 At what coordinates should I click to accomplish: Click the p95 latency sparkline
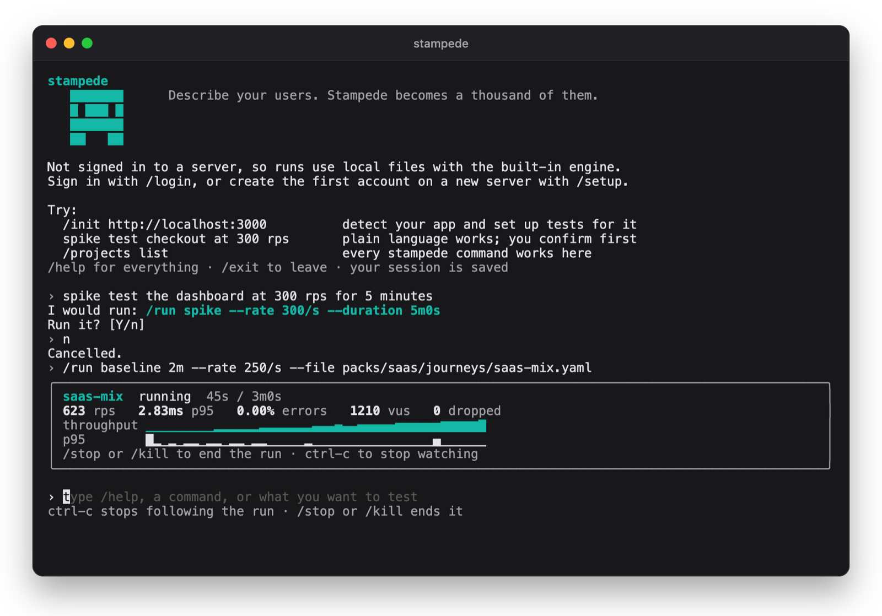[x=316, y=440]
